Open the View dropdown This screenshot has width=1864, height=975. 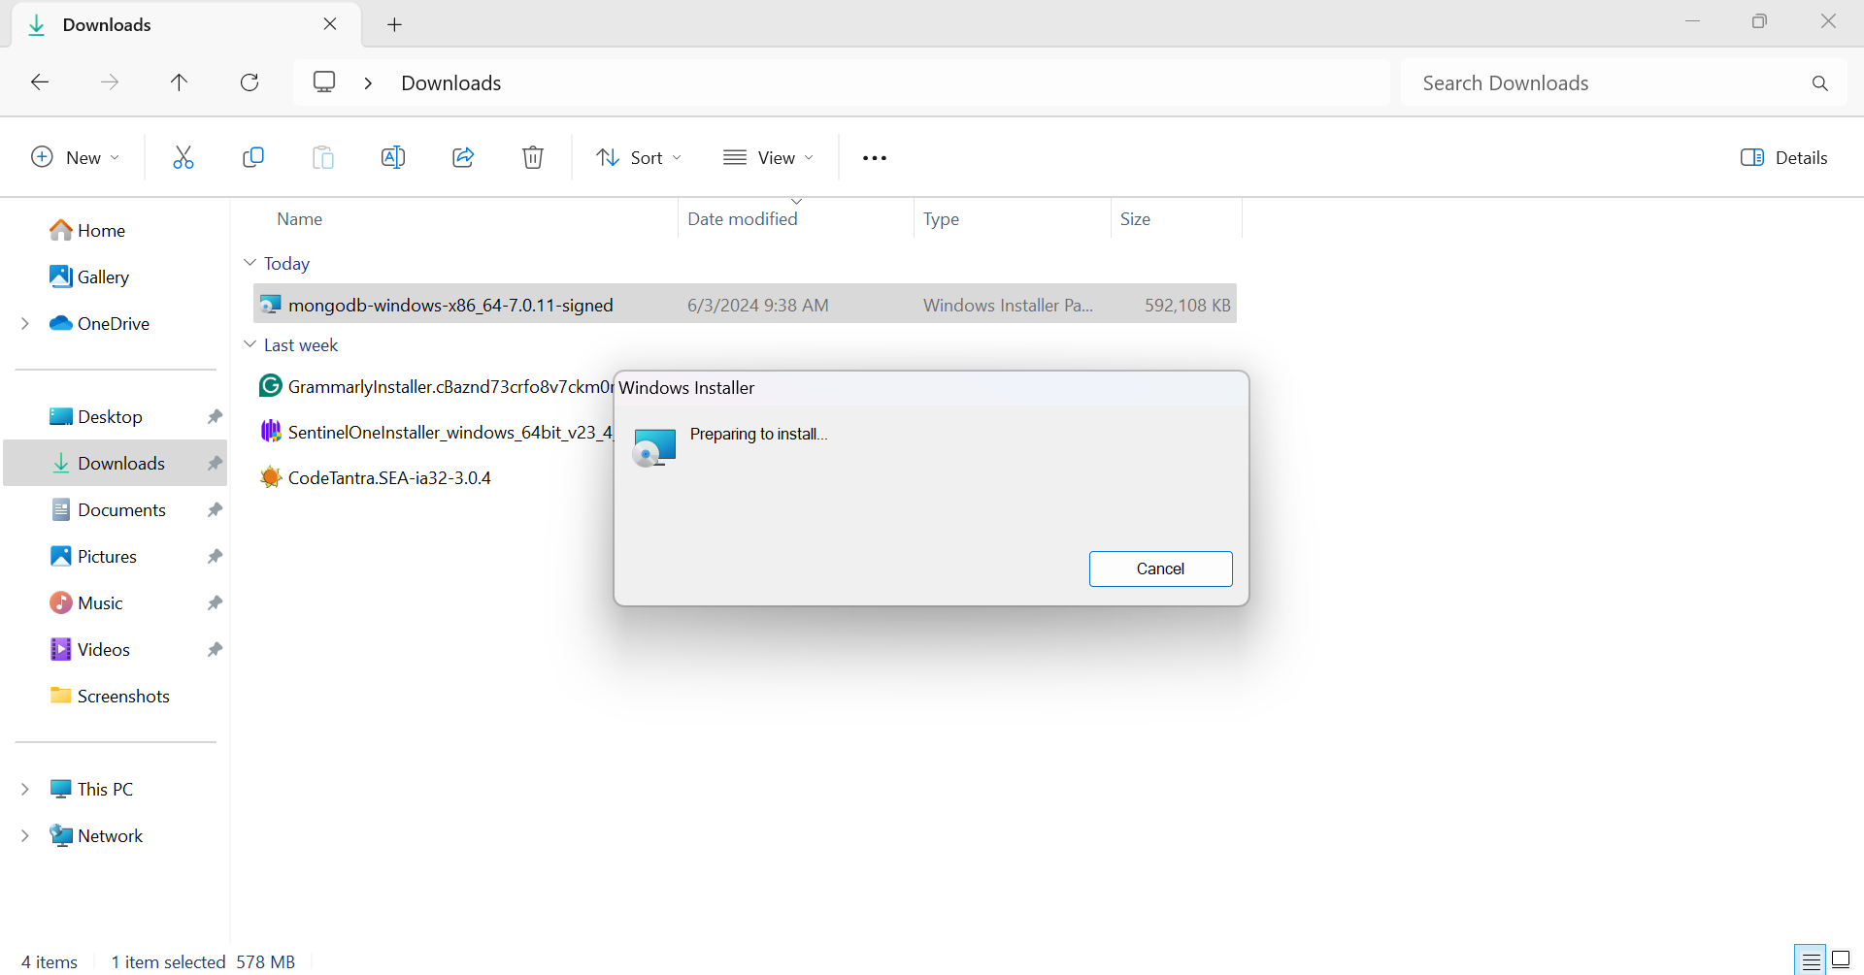click(x=768, y=156)
